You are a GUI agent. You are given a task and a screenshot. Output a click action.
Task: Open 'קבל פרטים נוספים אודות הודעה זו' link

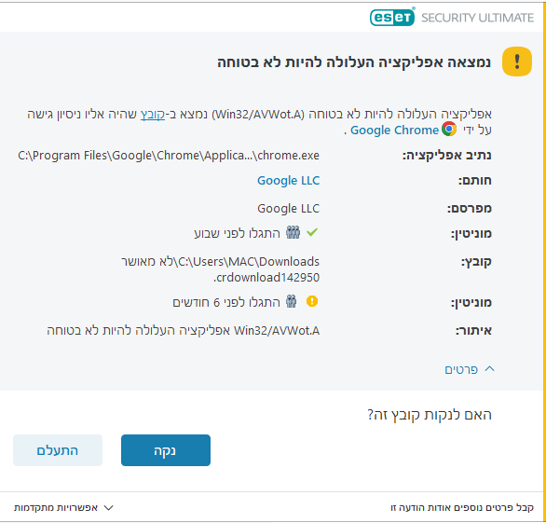click(x=462, y=508)
